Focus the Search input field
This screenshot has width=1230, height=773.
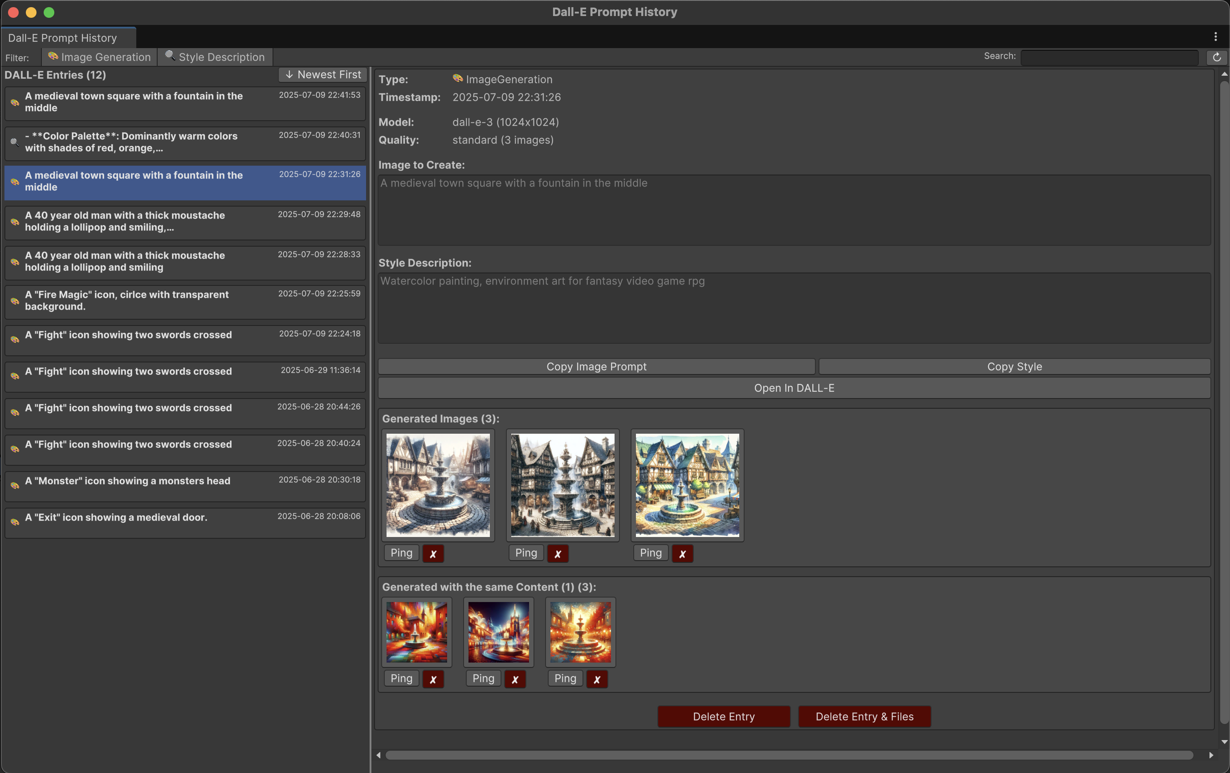tap(1109, 57)
